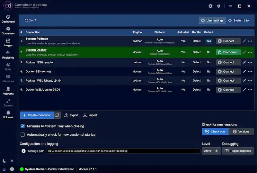257x173 pixels.
Task: Click Check now for new versions
Action: click(215, 132)
